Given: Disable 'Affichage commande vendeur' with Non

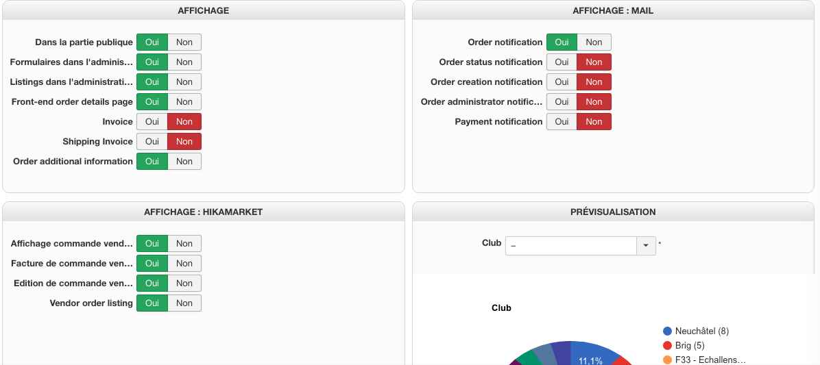Looking at the screenshot, I should [x=184, y=244].
